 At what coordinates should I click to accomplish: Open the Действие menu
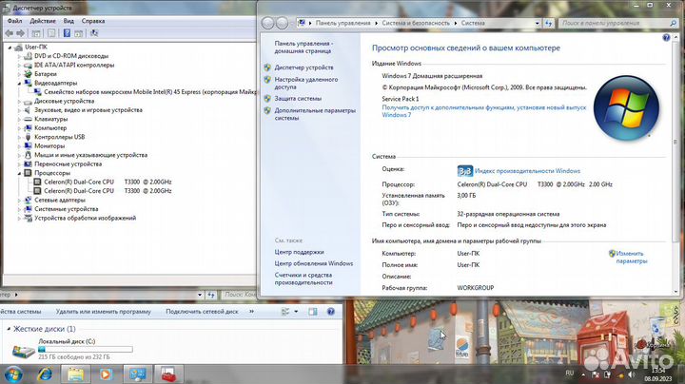[x=43, y=20]
